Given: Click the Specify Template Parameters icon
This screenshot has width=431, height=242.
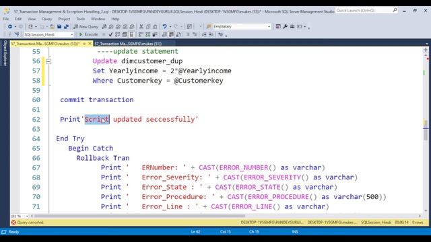Looking at the screenshot, I should coord(220,34).
